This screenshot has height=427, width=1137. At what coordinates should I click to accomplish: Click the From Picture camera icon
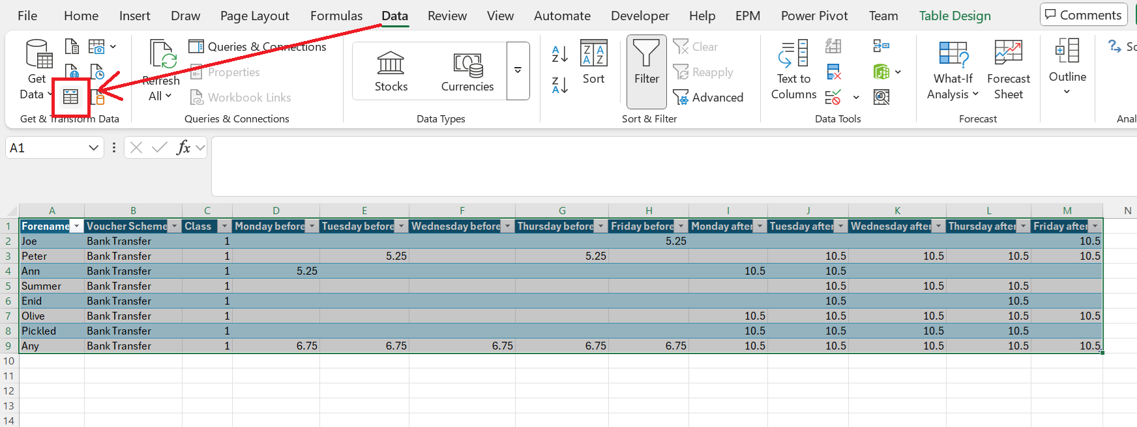96,47
